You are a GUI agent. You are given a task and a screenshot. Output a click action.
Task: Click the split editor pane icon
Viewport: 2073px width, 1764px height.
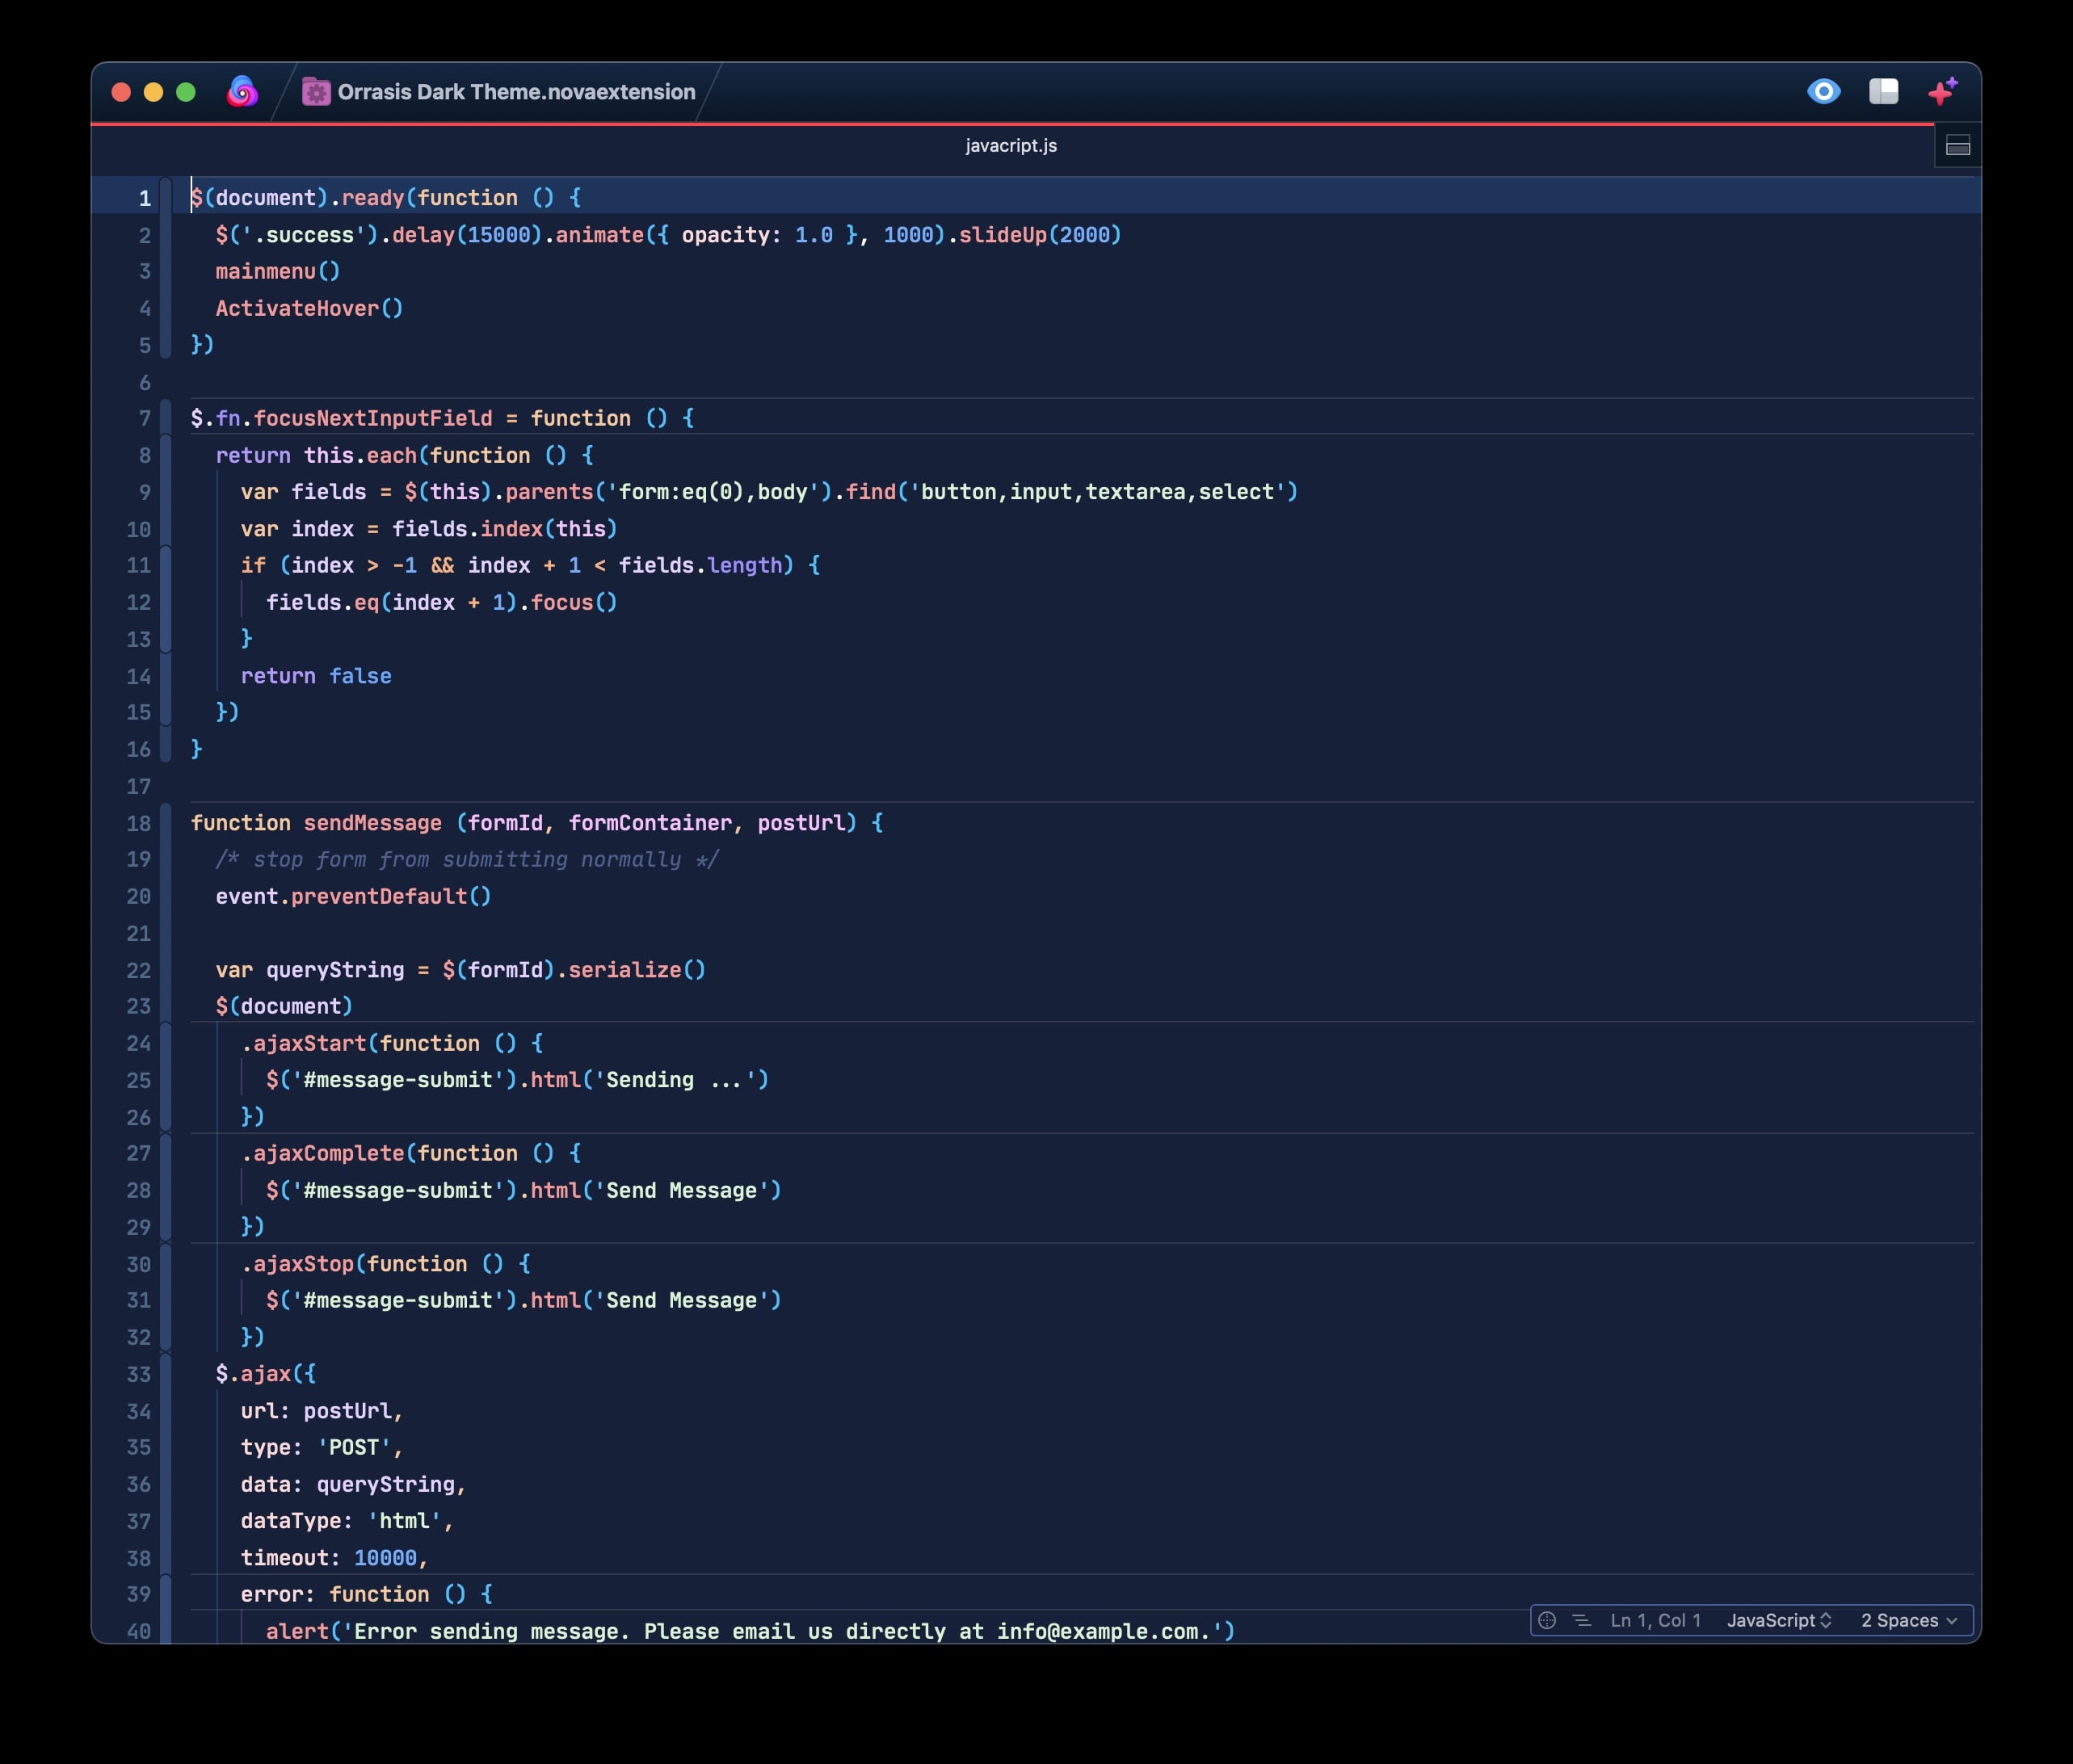(1957, 147)
